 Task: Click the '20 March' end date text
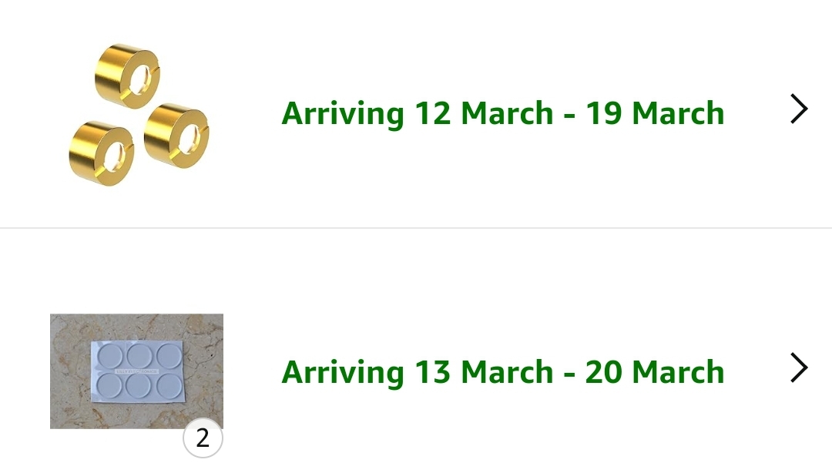[655, 372]
